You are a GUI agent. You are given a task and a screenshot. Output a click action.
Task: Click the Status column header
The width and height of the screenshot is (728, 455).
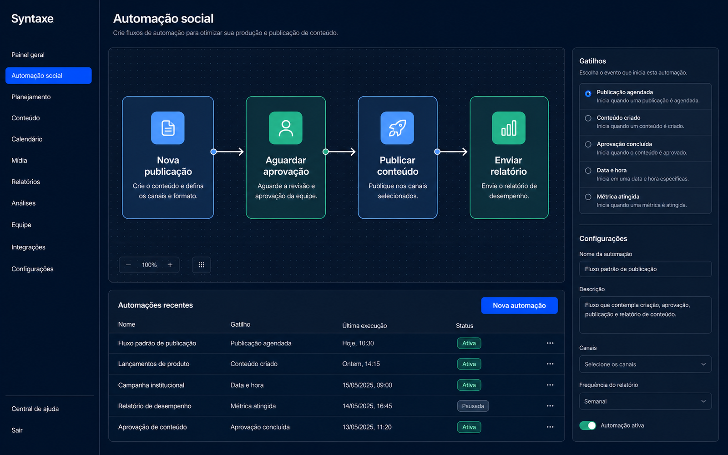point(465,326)
